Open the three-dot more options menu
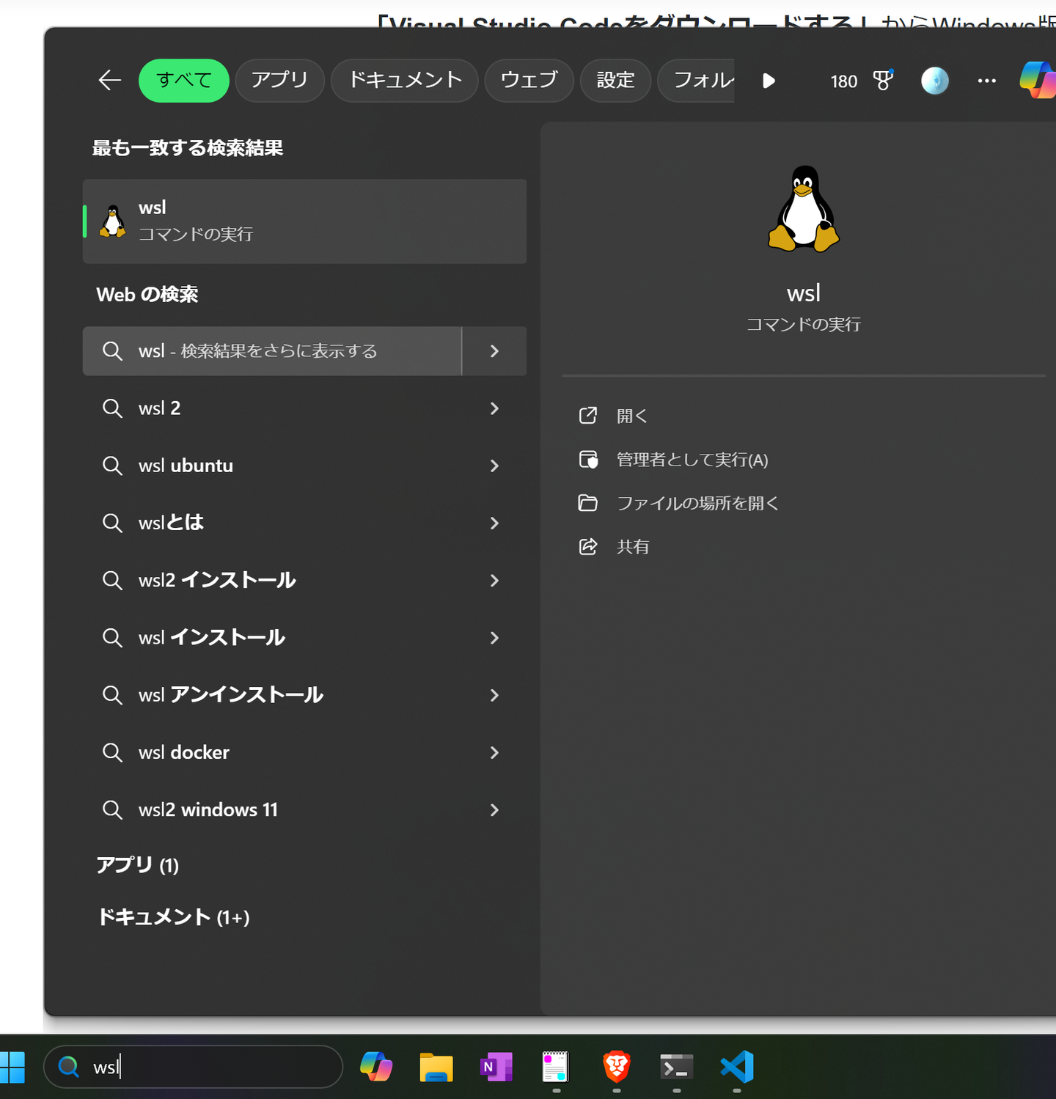 coord(987,81)
